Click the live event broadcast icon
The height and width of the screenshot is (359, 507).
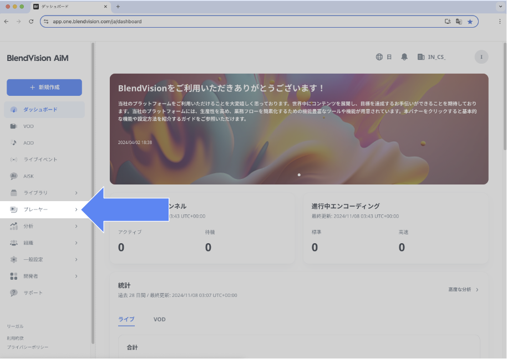(13, 160)
